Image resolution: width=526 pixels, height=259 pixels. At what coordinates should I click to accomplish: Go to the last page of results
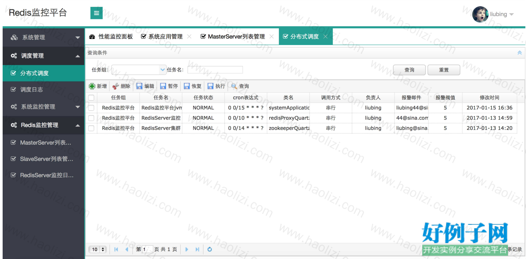(x=197, y=249)
